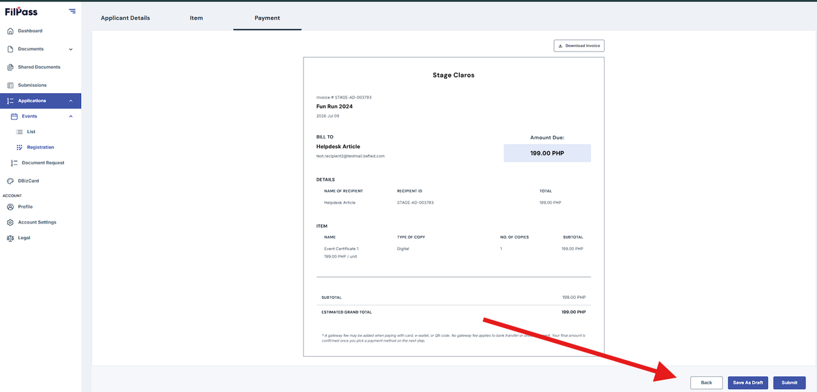
Task: Click the recipient ID in Details table
Action: click(x=415, y=202)
